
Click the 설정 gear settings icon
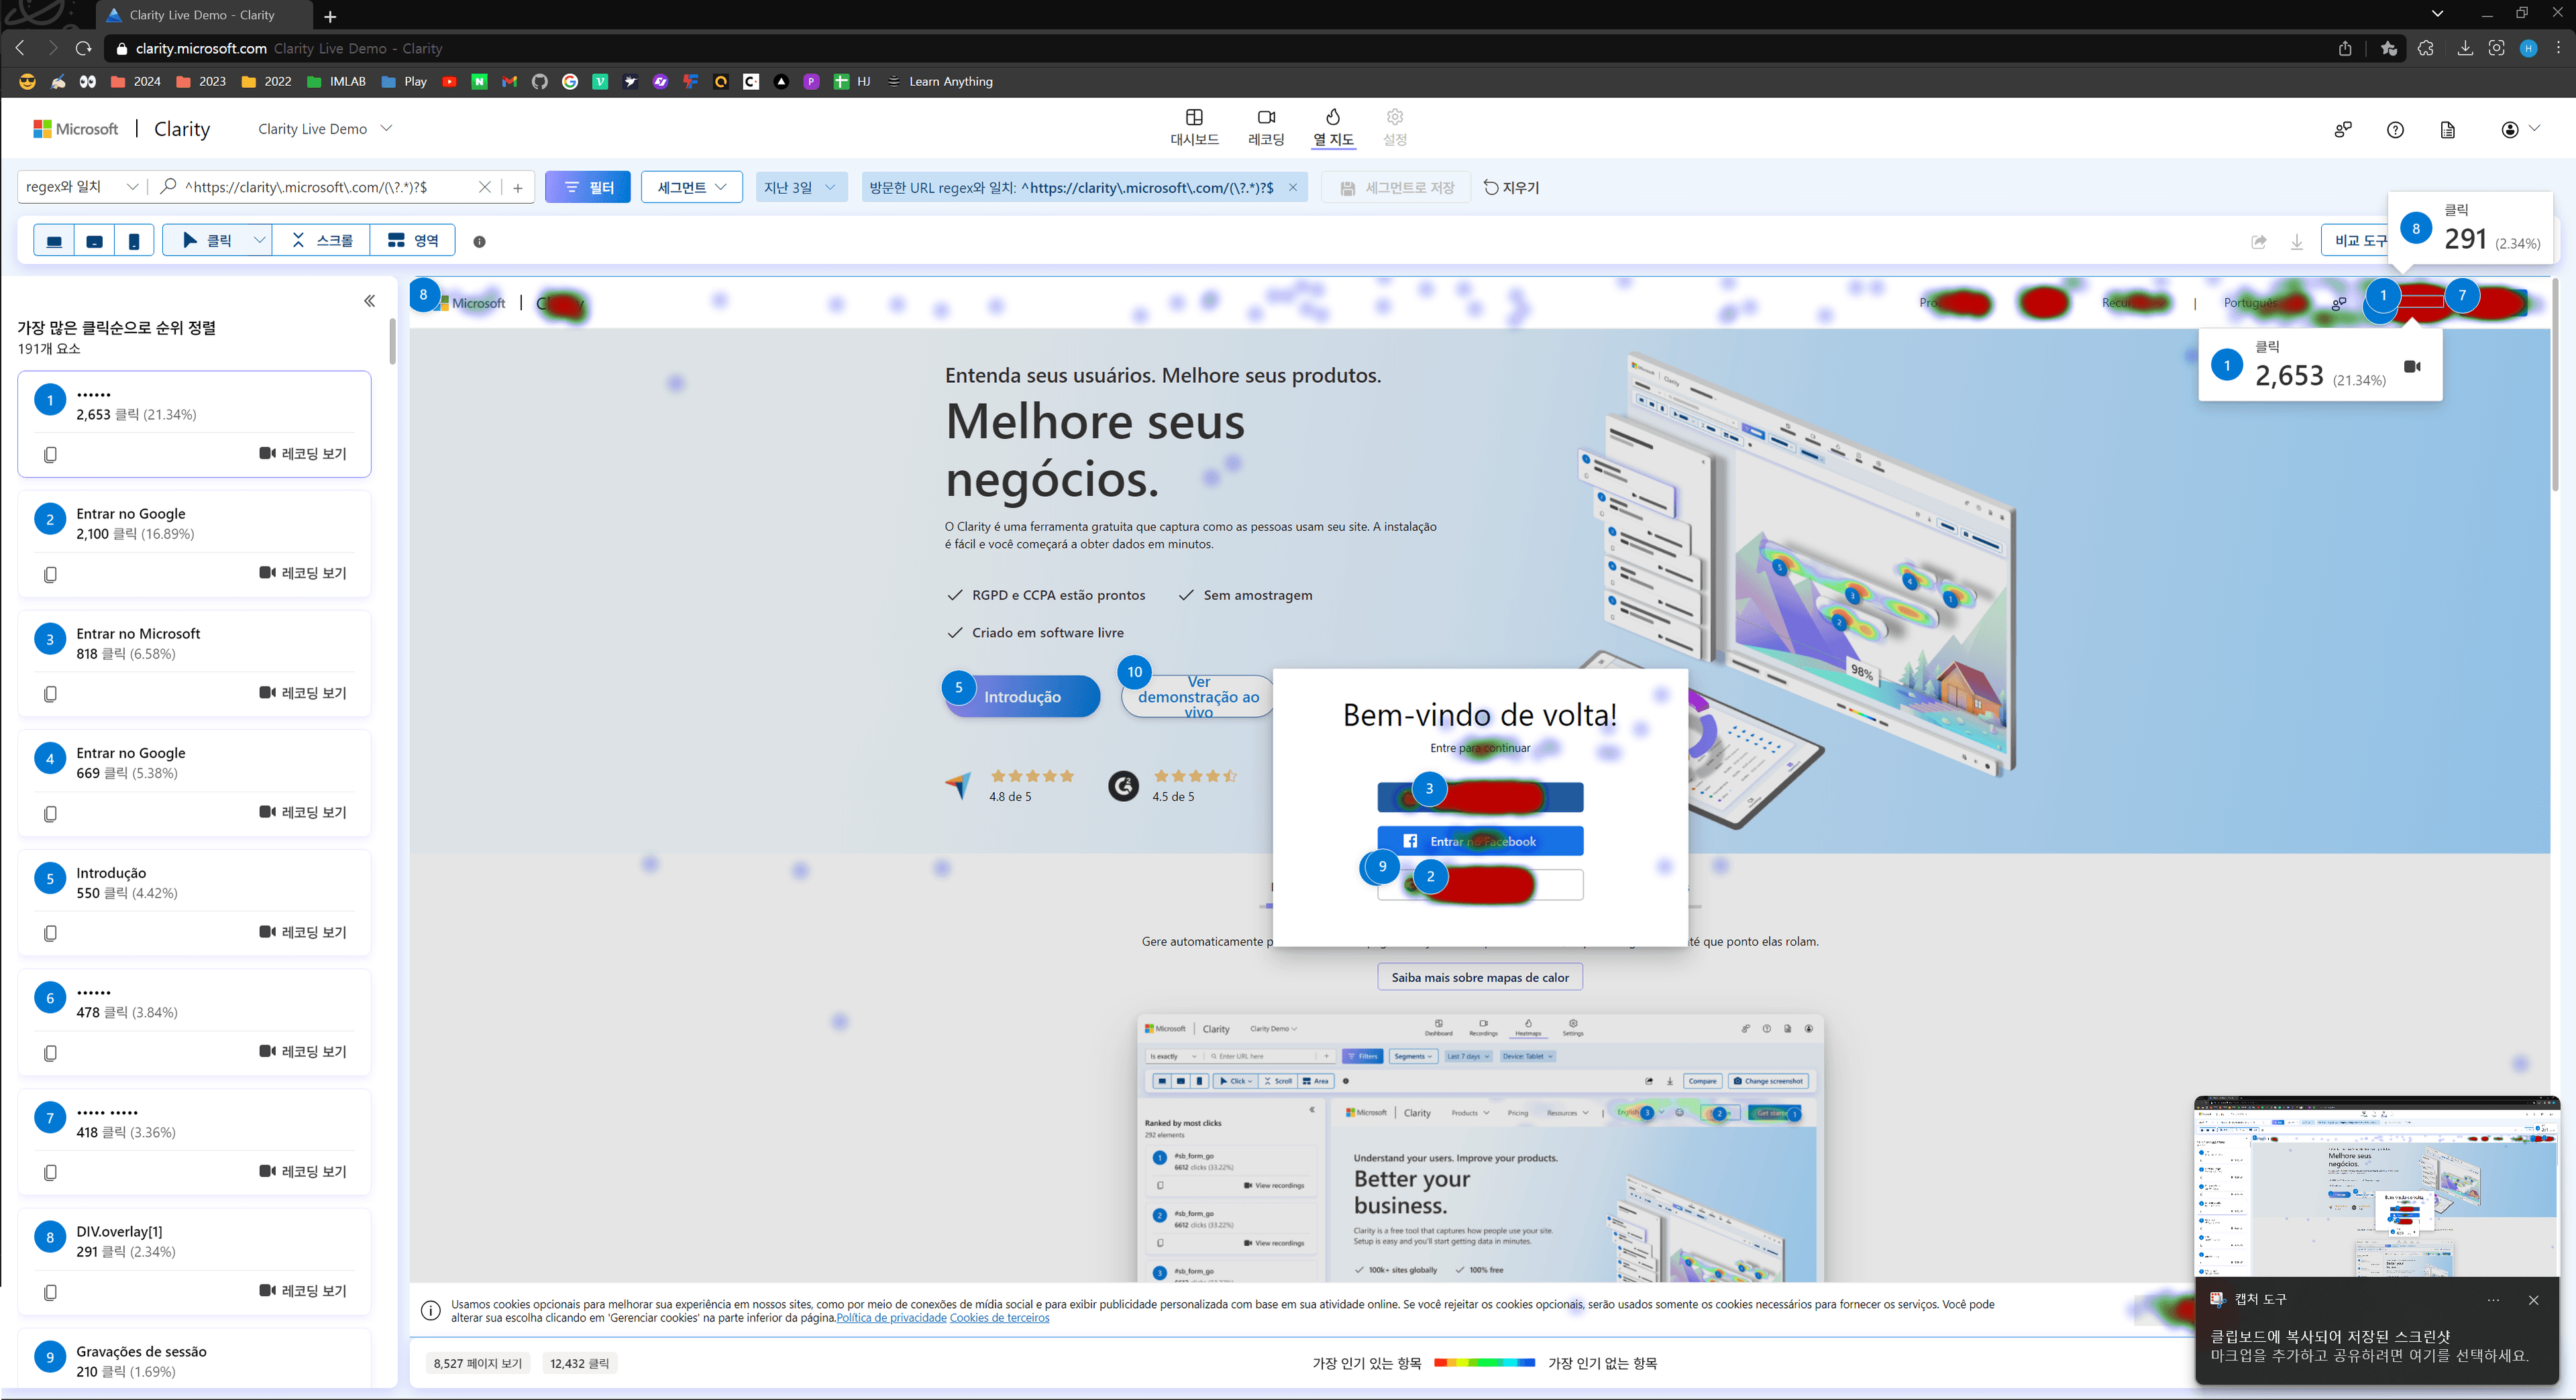click(1394, 118)
